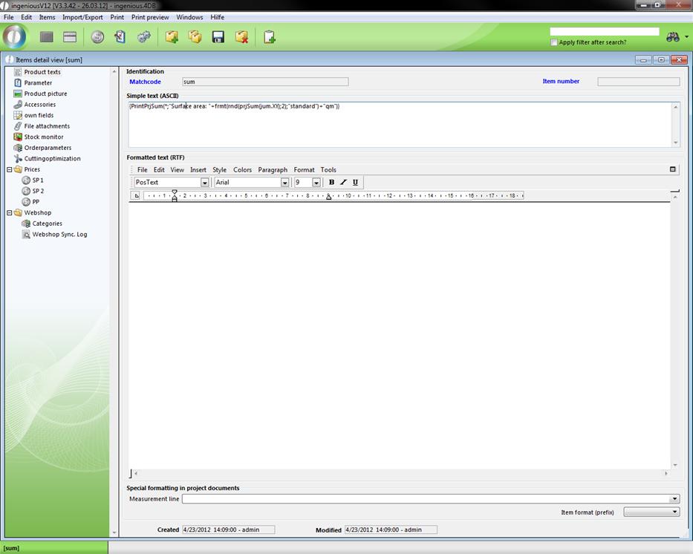693x554 pixels.
Task: Open the Import/Export menu
Action: (x=82, y=17)
